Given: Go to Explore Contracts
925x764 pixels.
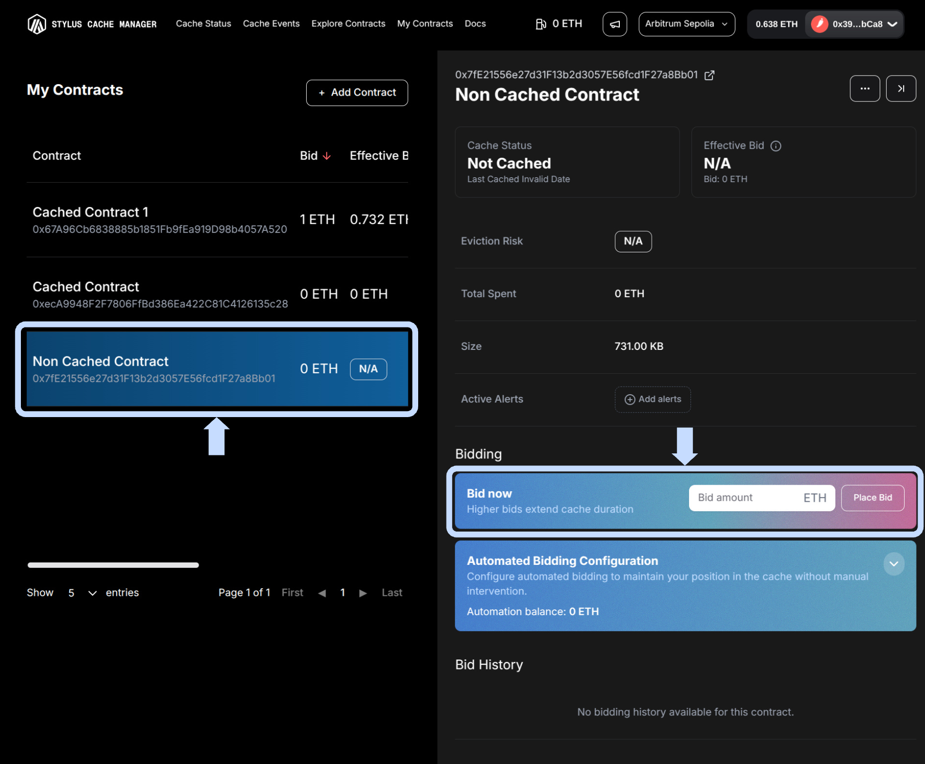Looking at the screenshot, I should click(x=348, y=24).
